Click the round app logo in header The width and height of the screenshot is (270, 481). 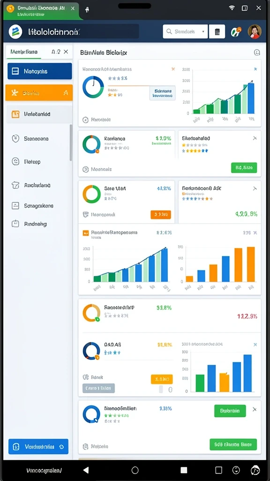point(15,31)
